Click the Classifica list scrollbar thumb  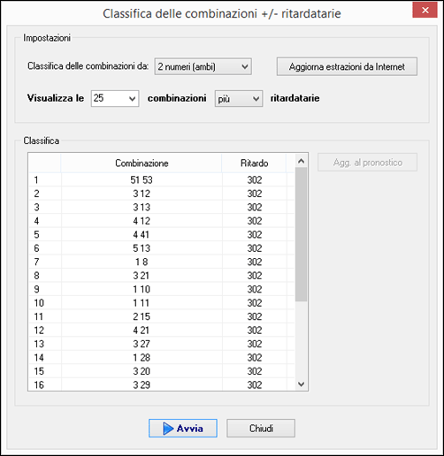[x=301, y=234]
